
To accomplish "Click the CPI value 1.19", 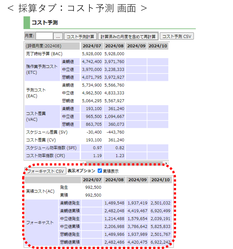I will [x=97, y=156].
